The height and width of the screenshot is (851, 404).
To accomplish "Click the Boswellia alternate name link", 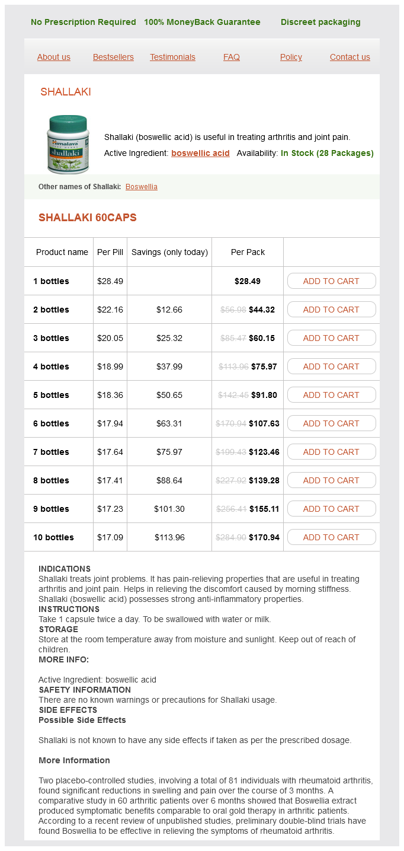I will 142,186.
